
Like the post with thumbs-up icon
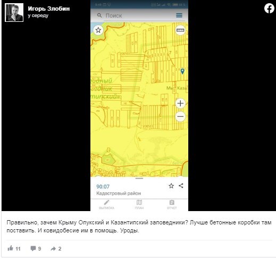point(11,248)
